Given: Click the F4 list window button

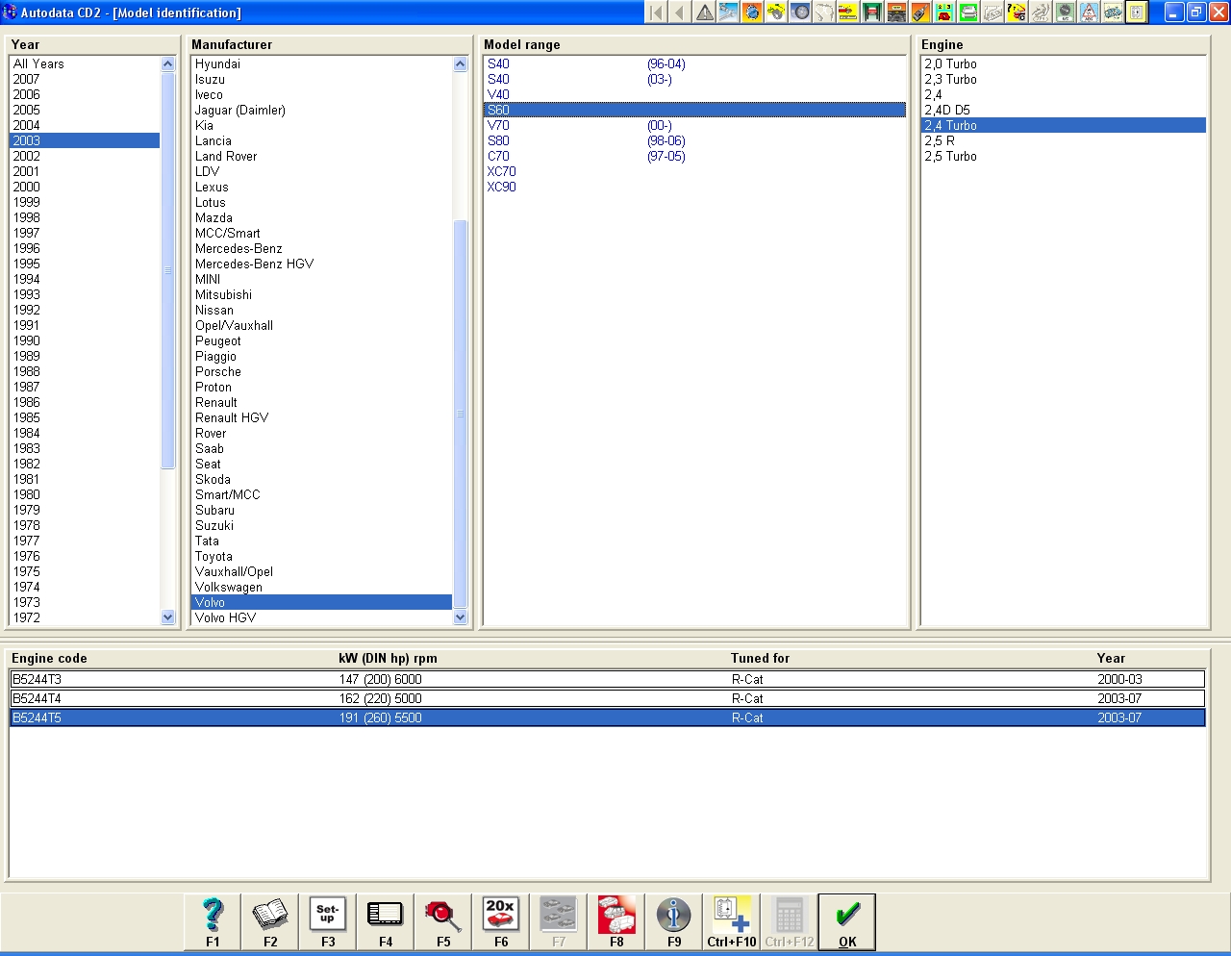Looking at the screenshot, I should point(386,921).
